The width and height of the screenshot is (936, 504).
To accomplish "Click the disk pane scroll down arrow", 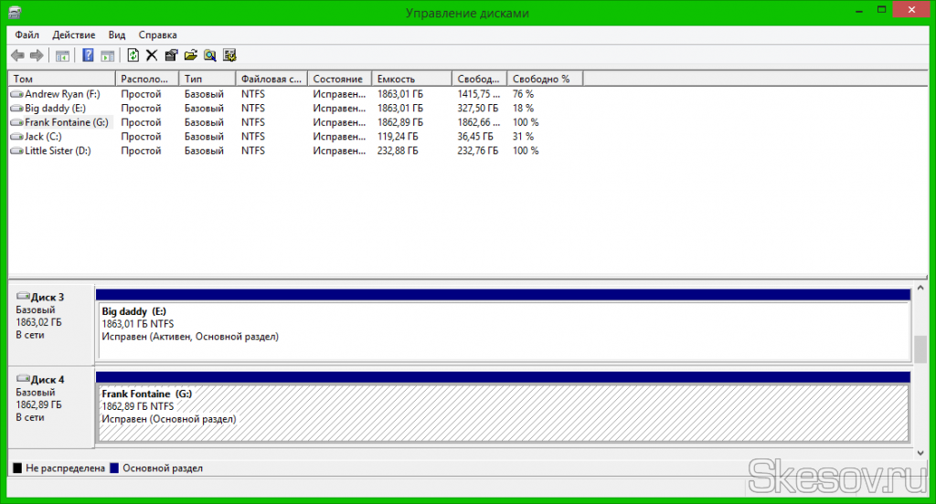I will point(920,451).
